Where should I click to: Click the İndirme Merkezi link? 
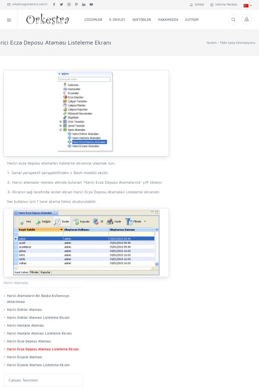[226, 5]
